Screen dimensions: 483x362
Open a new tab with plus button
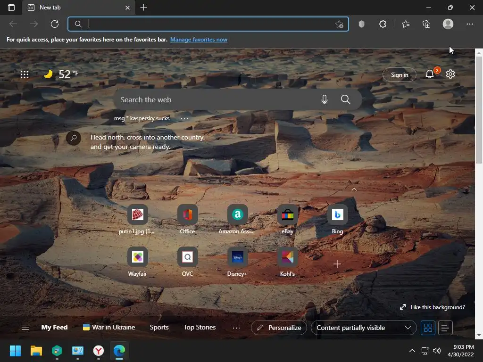[143, 8]
